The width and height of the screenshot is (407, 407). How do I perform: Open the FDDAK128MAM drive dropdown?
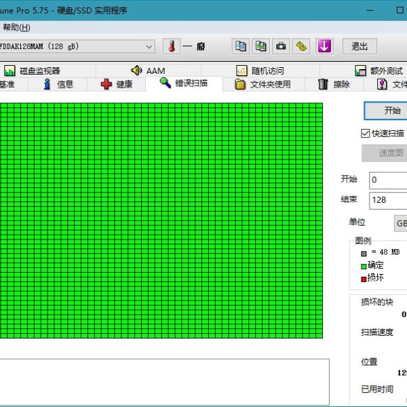[x=77, y=46]
